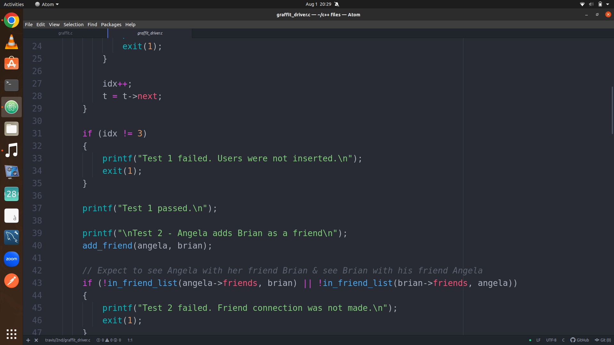
Task: Switch to the graffit.c tab
Action: click(x=65, y=33)
